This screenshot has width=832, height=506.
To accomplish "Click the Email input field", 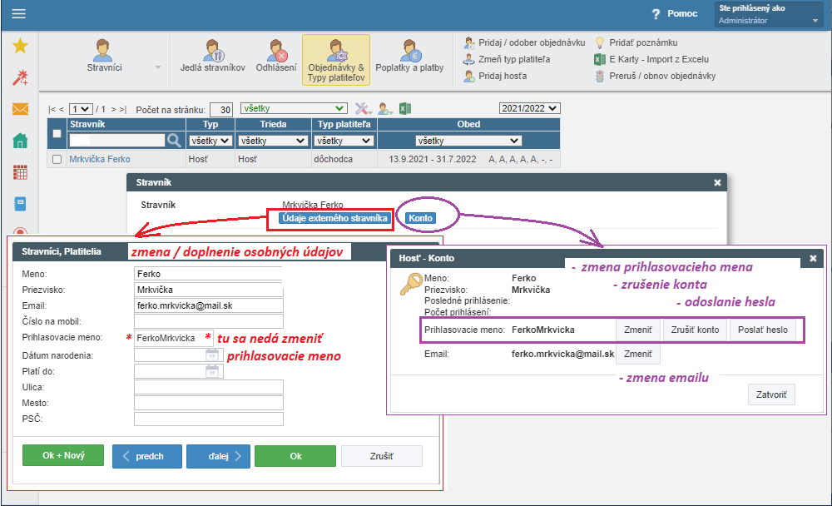I will coord(208,305).
